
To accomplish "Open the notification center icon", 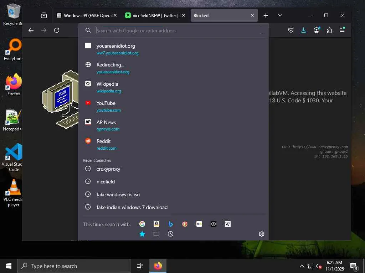I will (354, 266).
